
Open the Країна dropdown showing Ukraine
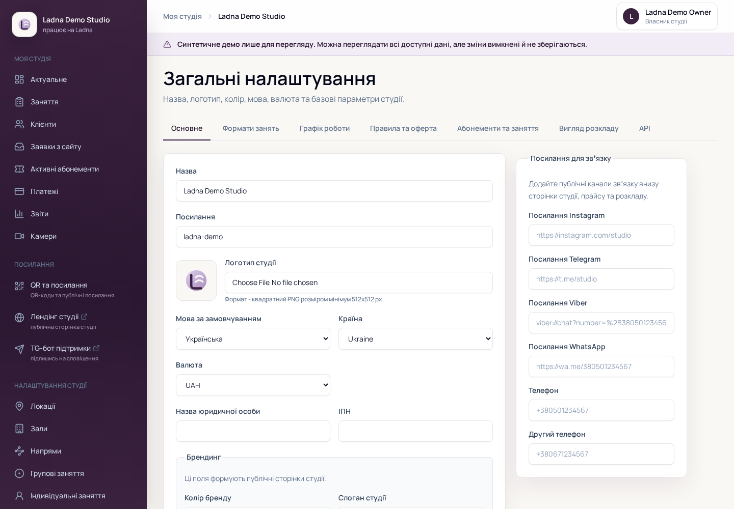pyautogui.click(x=415, y=339)
